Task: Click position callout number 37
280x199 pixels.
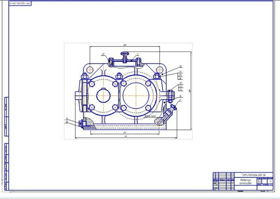Action: (x=103, y=55)
